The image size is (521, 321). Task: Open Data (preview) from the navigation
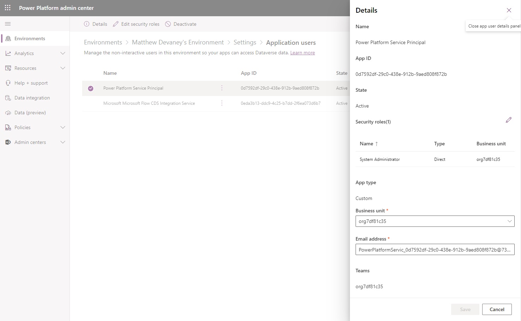point(30,113)
